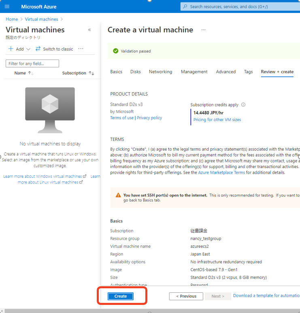Select the Japan East region value
The width and height of the screenshot is (300, 313).
(200, 254)
